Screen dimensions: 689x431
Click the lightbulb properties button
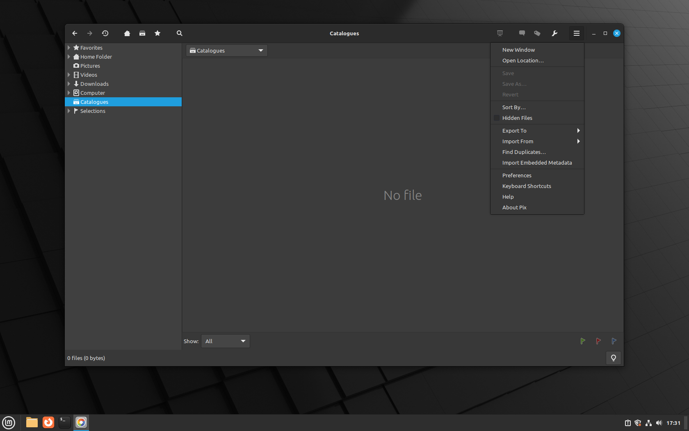point(614,358)
